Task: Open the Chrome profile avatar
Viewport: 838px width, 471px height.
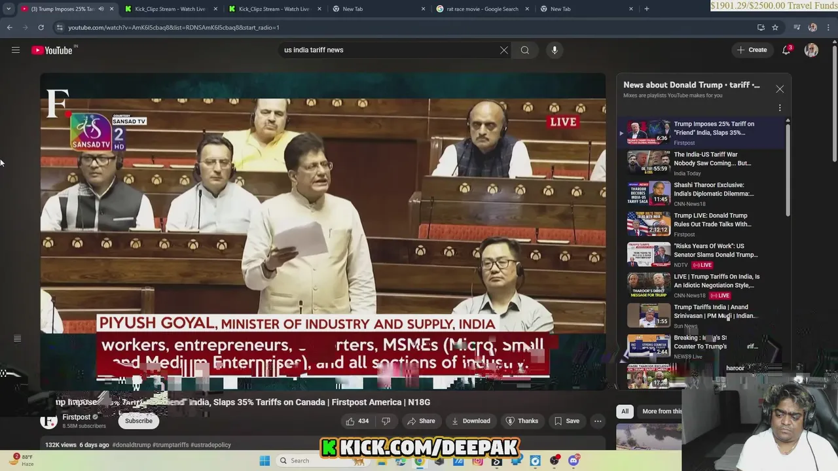Action: (812, 27)
